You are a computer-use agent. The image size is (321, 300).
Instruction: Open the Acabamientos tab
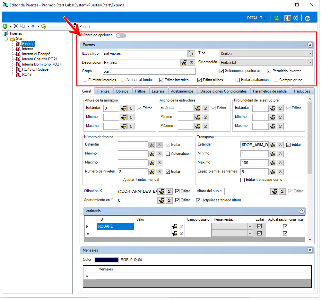[x=182, y=91]
